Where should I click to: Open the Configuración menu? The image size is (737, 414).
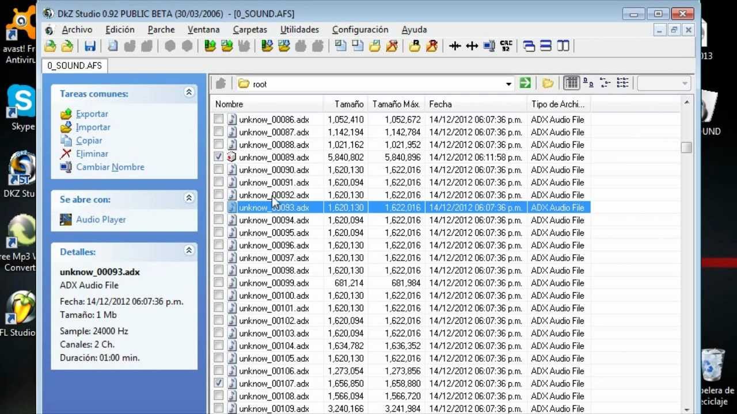coord(360,29)
